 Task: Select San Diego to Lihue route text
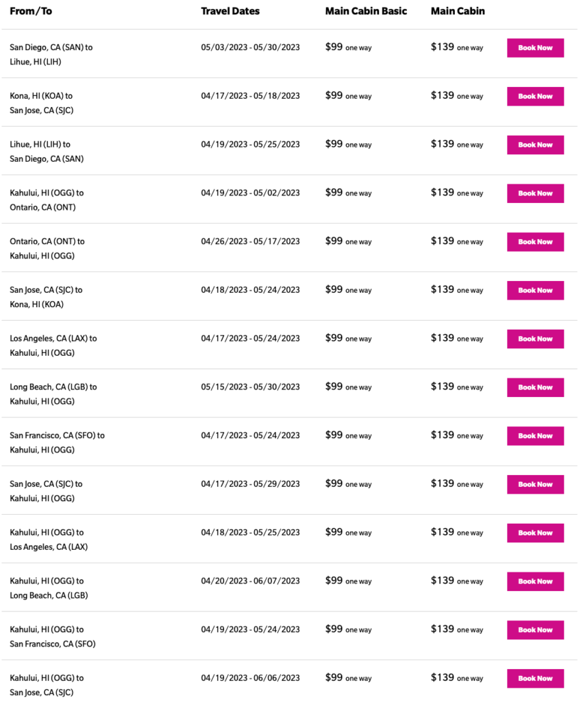tap(51, 55)
